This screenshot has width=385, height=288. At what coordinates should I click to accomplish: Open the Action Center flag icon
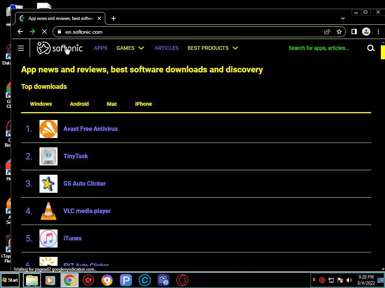coord(340,280)
